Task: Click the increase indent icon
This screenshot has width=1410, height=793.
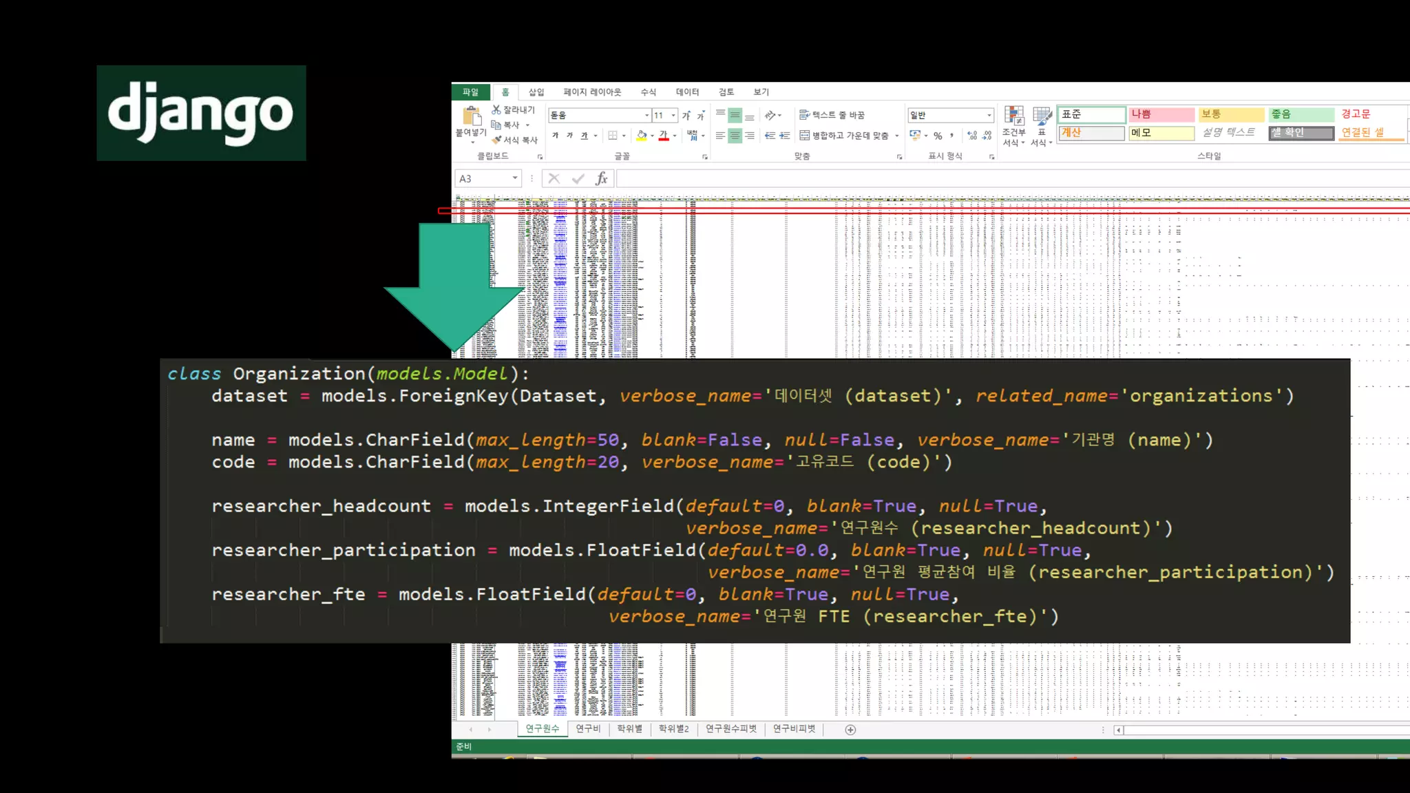Action: [x=784, y=136]
